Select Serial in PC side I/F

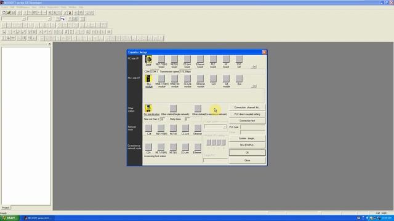point(148,60)
